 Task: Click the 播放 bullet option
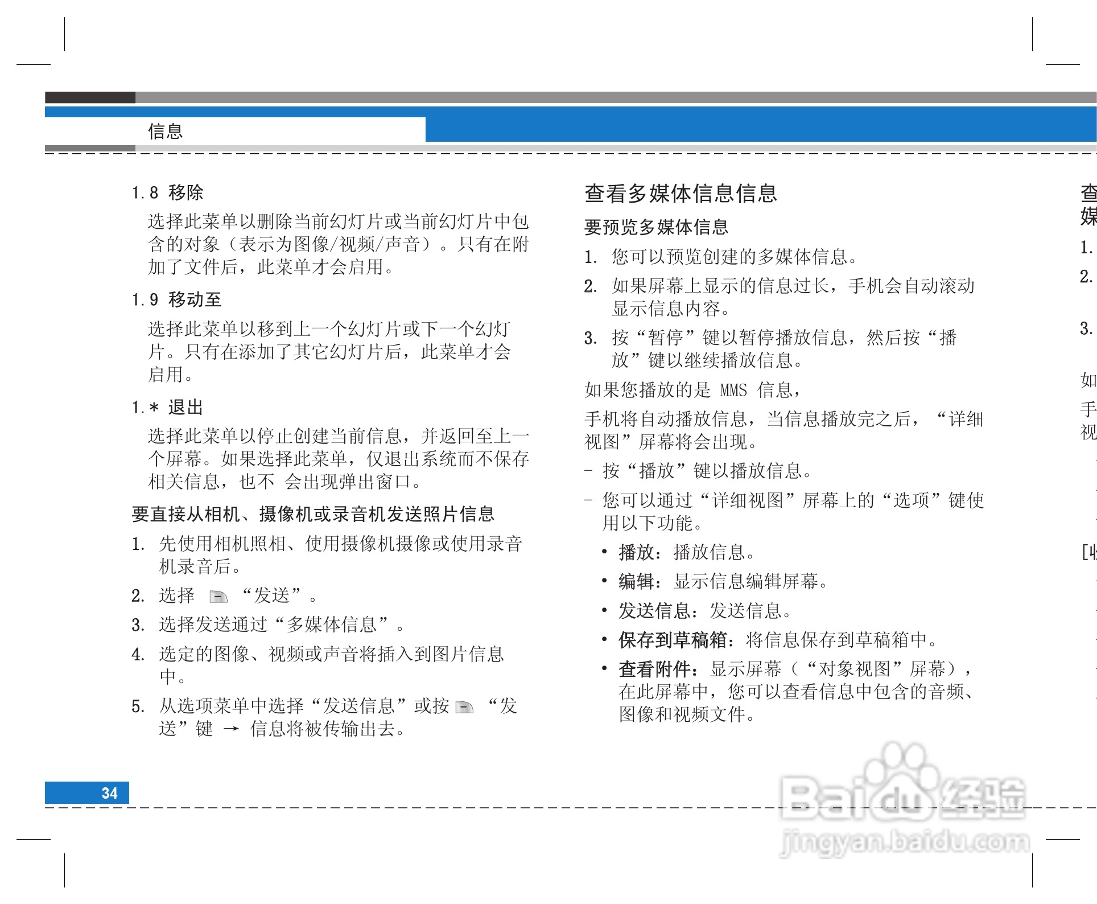(636, 552)
